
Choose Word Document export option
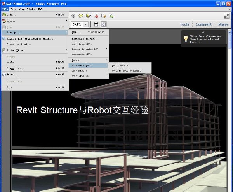[x=129, y=65]
